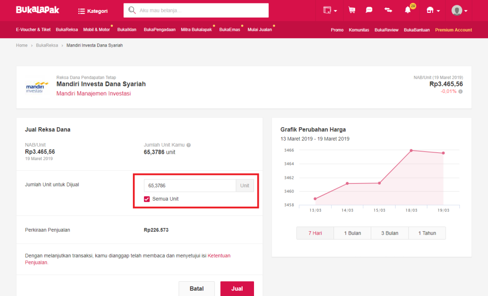This screenshot has width=488, height=296.
Task: Open the notifications bell
Action: 408,10
